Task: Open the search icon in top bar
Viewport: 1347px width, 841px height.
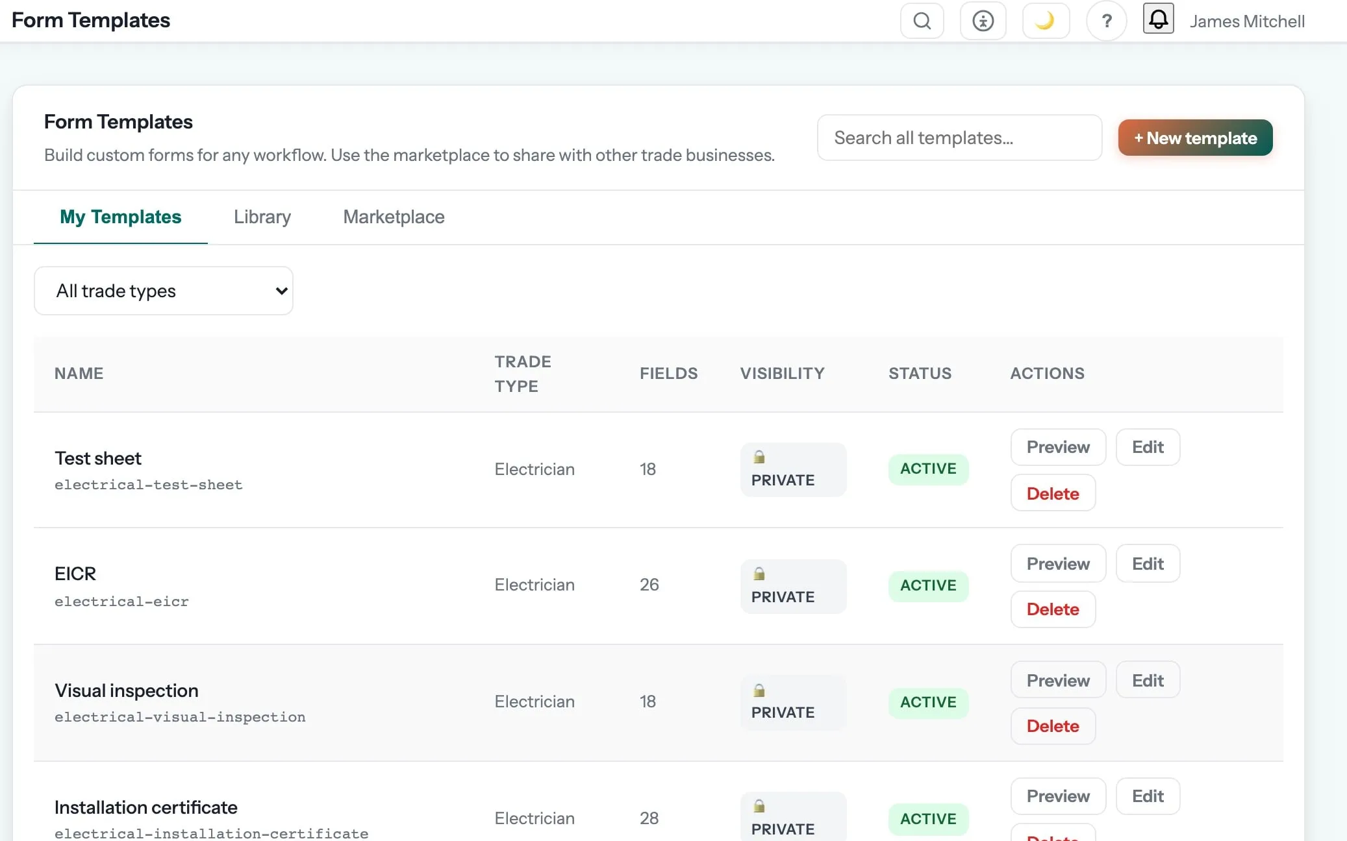Action: [x=922, y=21]
